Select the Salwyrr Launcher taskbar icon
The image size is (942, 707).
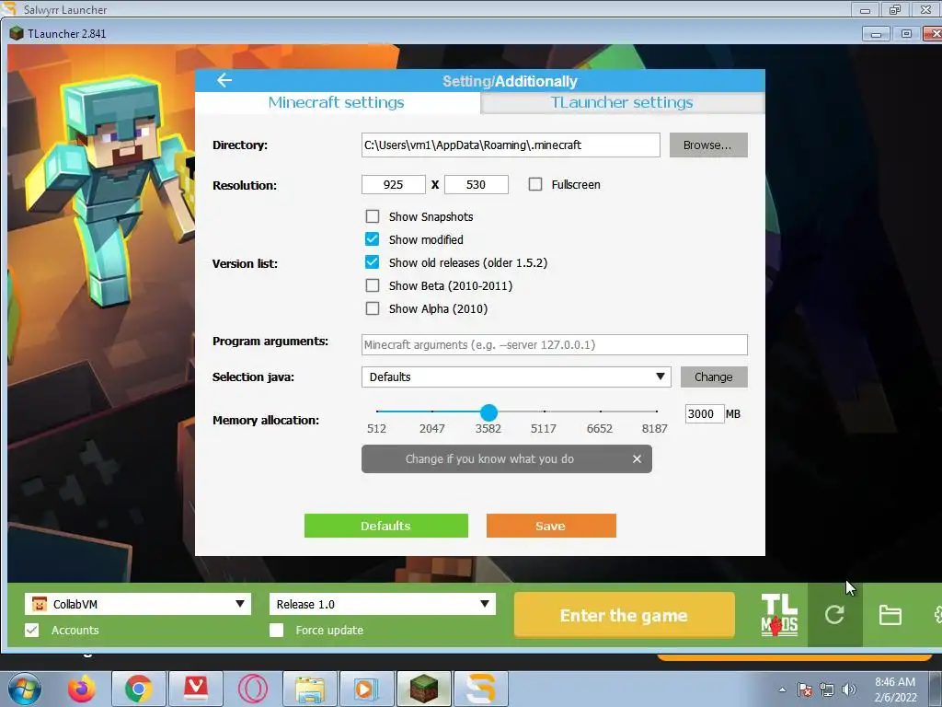tap(480, 689)
